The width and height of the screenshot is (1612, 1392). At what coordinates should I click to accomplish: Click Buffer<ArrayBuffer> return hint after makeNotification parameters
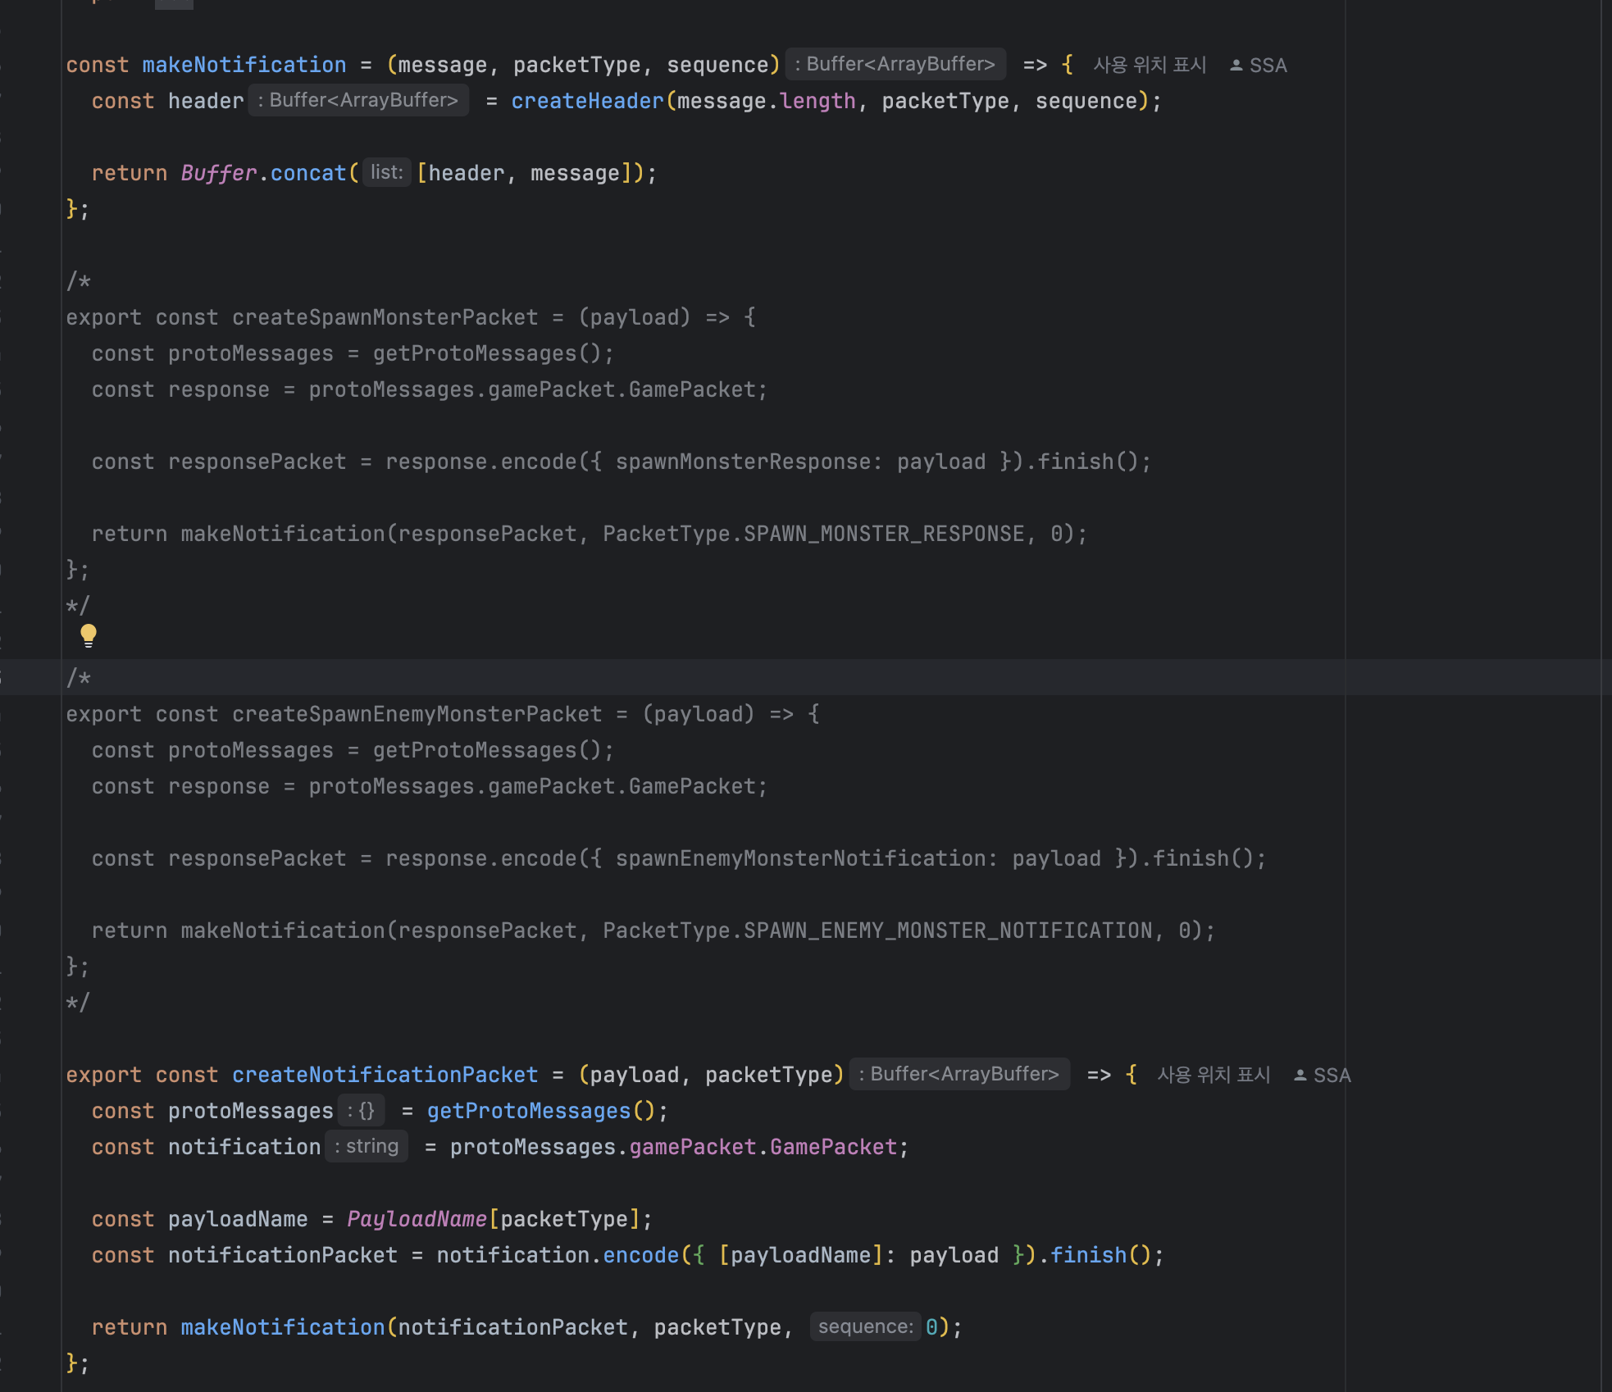click(895, 64)
